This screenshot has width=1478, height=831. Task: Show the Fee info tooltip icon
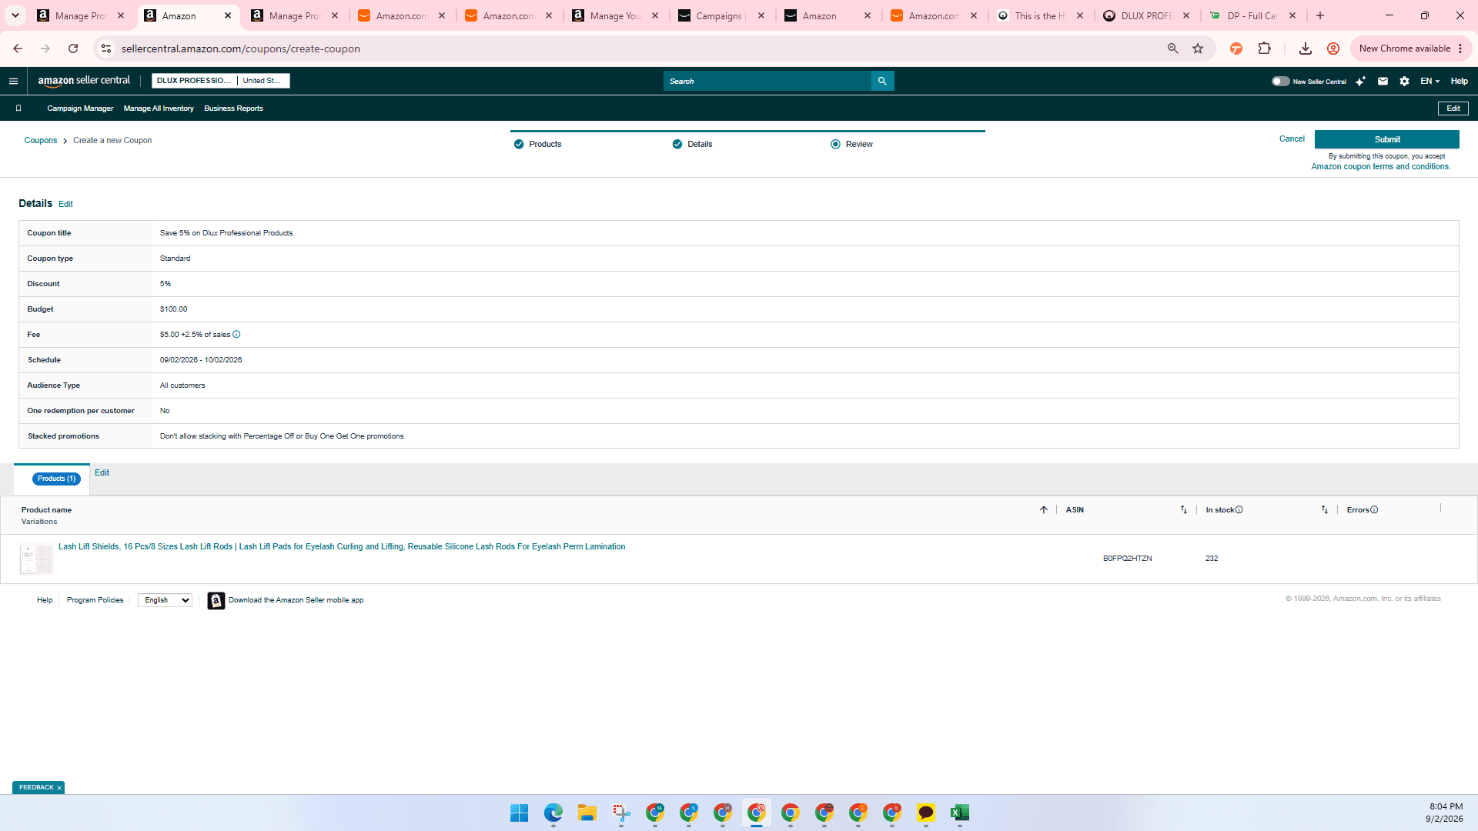pyautogui.click(x=236, y=335)
